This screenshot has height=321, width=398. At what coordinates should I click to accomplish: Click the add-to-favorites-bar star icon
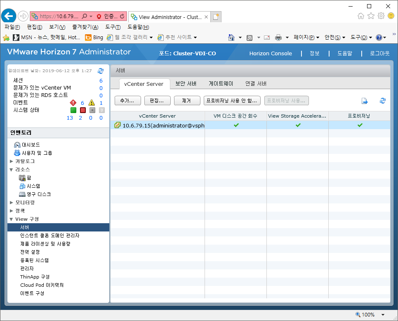(6, 38)
